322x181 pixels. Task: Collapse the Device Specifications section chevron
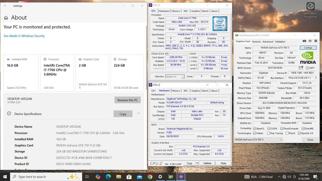pos(138,113)
